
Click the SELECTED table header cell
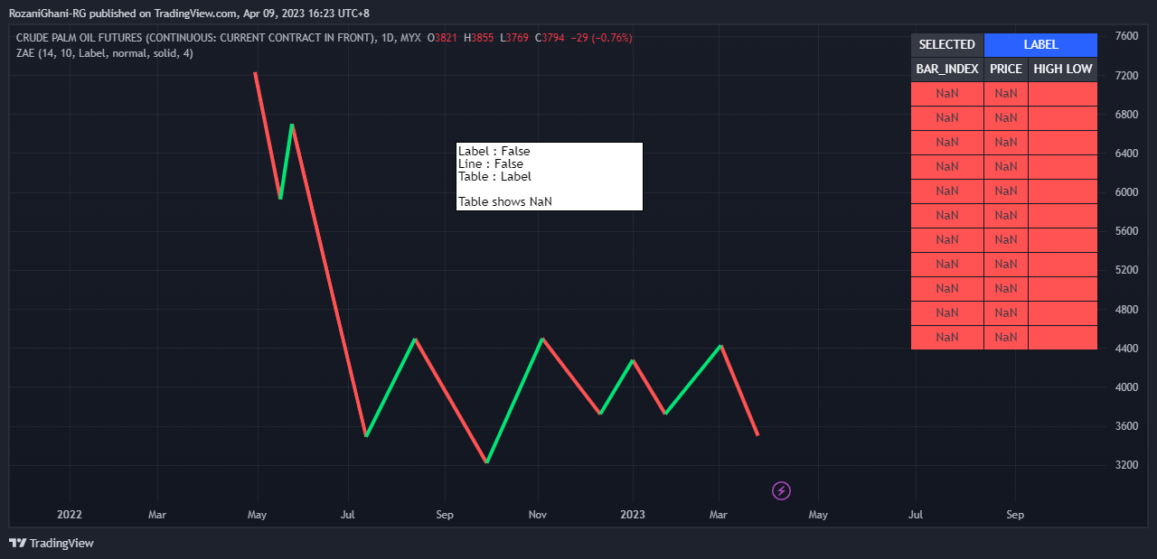[x=947, y=45]
